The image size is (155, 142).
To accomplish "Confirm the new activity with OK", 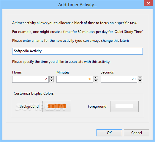I will click(109, 133).
